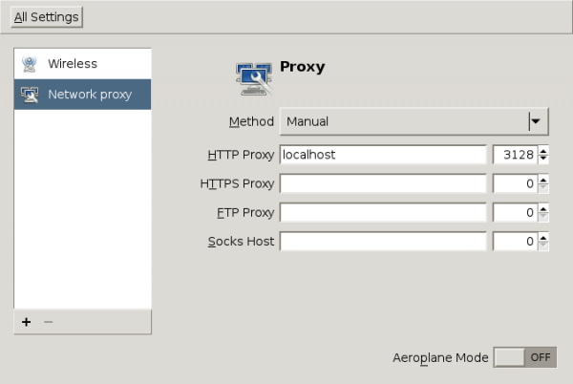This screenshot has width=573, height=384.
Task: Focus the HTTPS Proxy host field
Action: [x=383, y=183]
